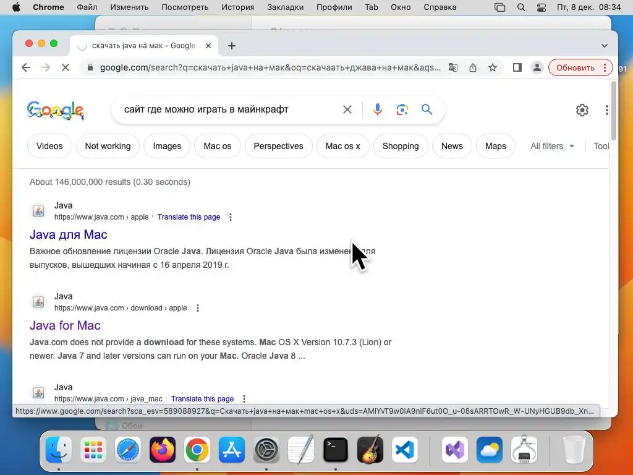This screenshot has width=633, height=475.
Task: Launch Safari from the Dock
Action: tap(128, 450)
